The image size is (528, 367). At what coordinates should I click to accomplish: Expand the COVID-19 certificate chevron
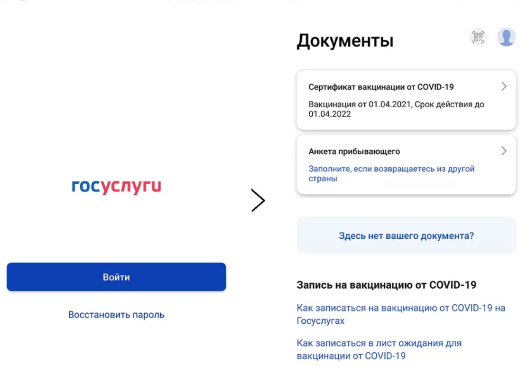point(504,86)
